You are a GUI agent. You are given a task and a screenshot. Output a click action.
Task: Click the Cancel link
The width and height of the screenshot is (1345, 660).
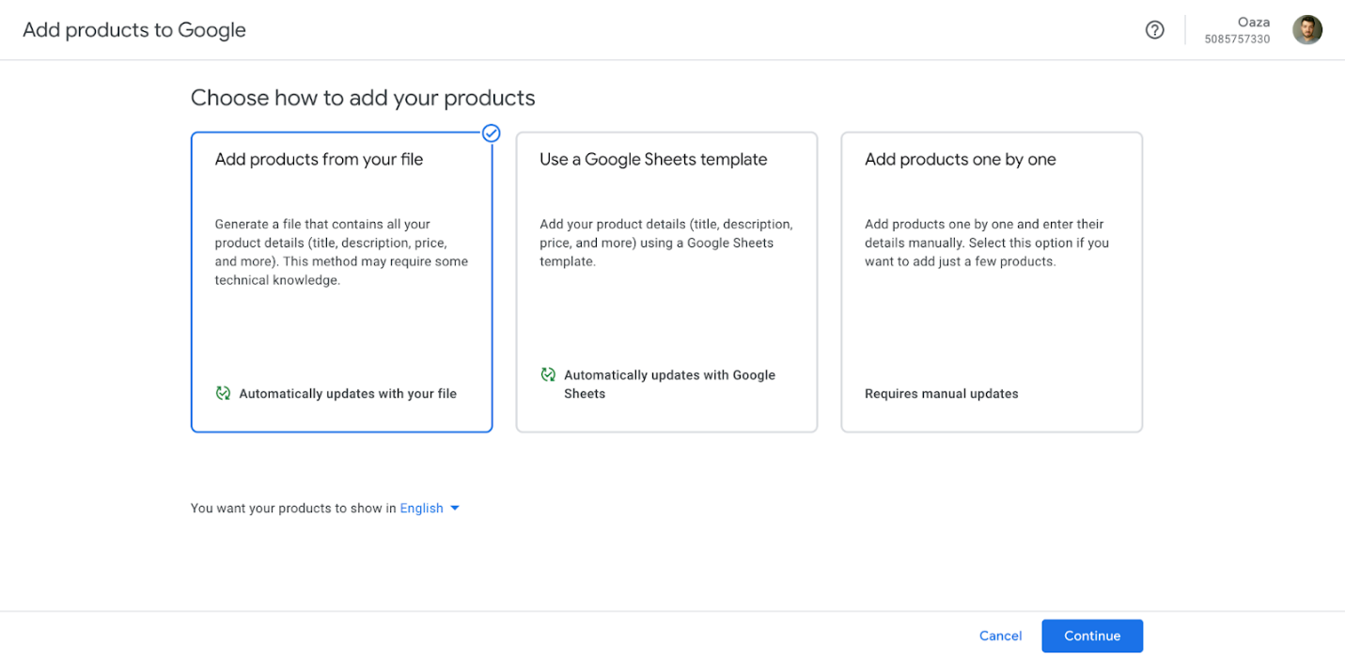coord(1000,636)
